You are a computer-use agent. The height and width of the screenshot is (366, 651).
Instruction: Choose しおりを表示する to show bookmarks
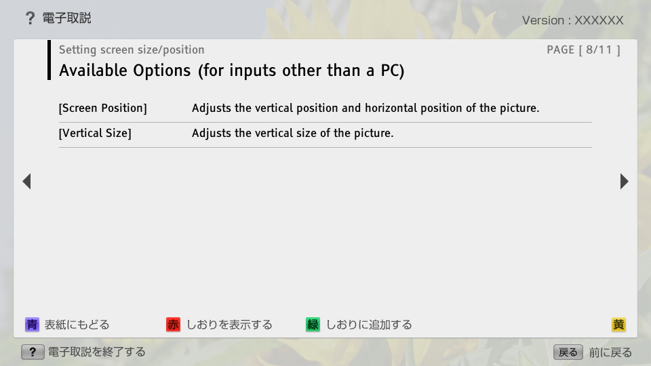(229, 325)
